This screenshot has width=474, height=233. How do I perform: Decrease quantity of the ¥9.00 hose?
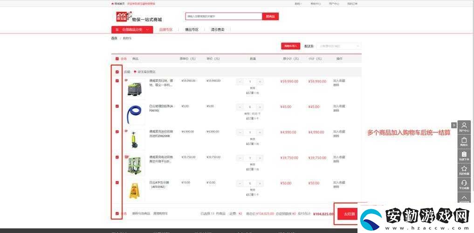click(240, 107)
